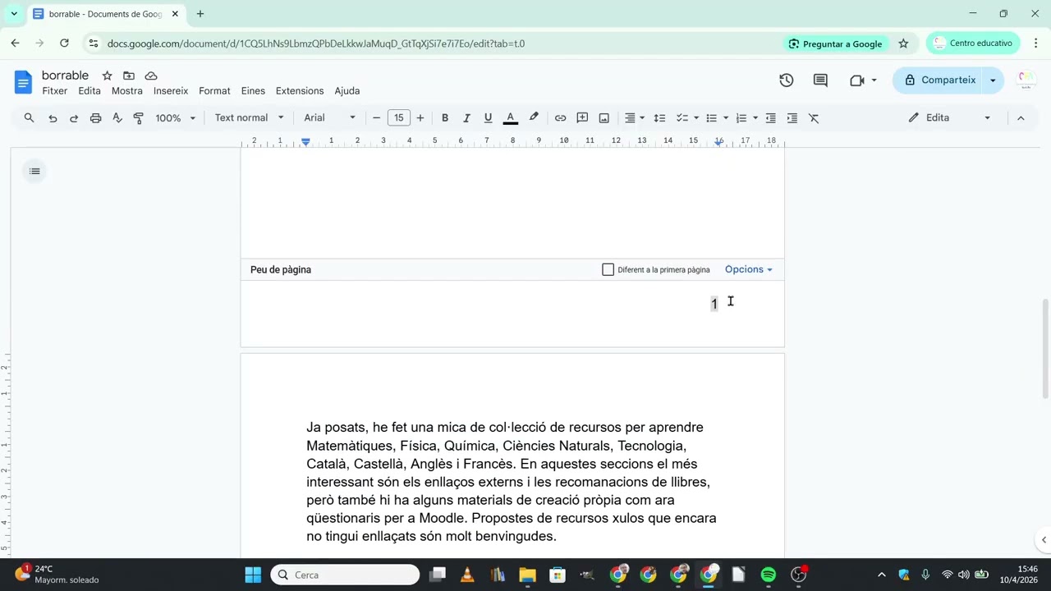Open the highlight color picker
The image size is (1051, 591).
click(534, 118)
